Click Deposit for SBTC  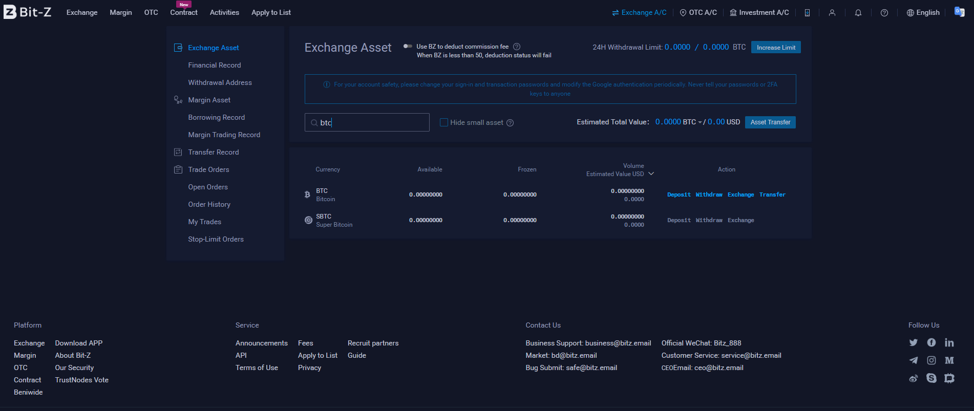[679, 220]
